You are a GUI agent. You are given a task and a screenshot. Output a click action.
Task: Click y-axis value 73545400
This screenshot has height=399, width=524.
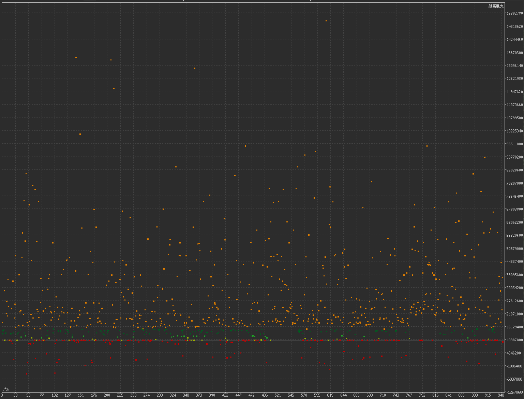(x=515, y=196)
